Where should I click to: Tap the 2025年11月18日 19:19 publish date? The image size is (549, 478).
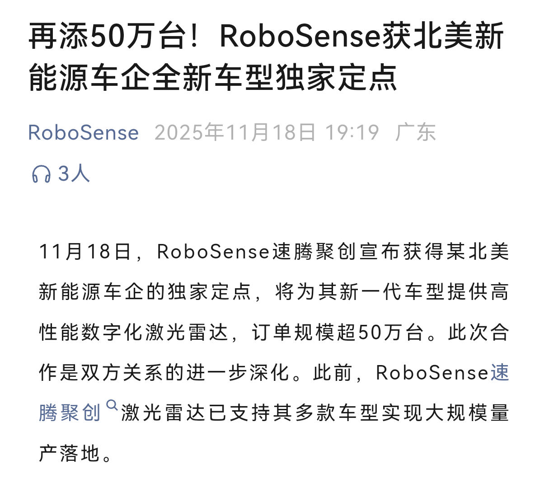(x=267, y=133)
